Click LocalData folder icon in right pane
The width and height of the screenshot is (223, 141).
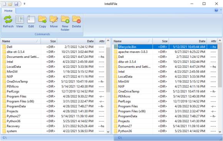coord(116,77)
